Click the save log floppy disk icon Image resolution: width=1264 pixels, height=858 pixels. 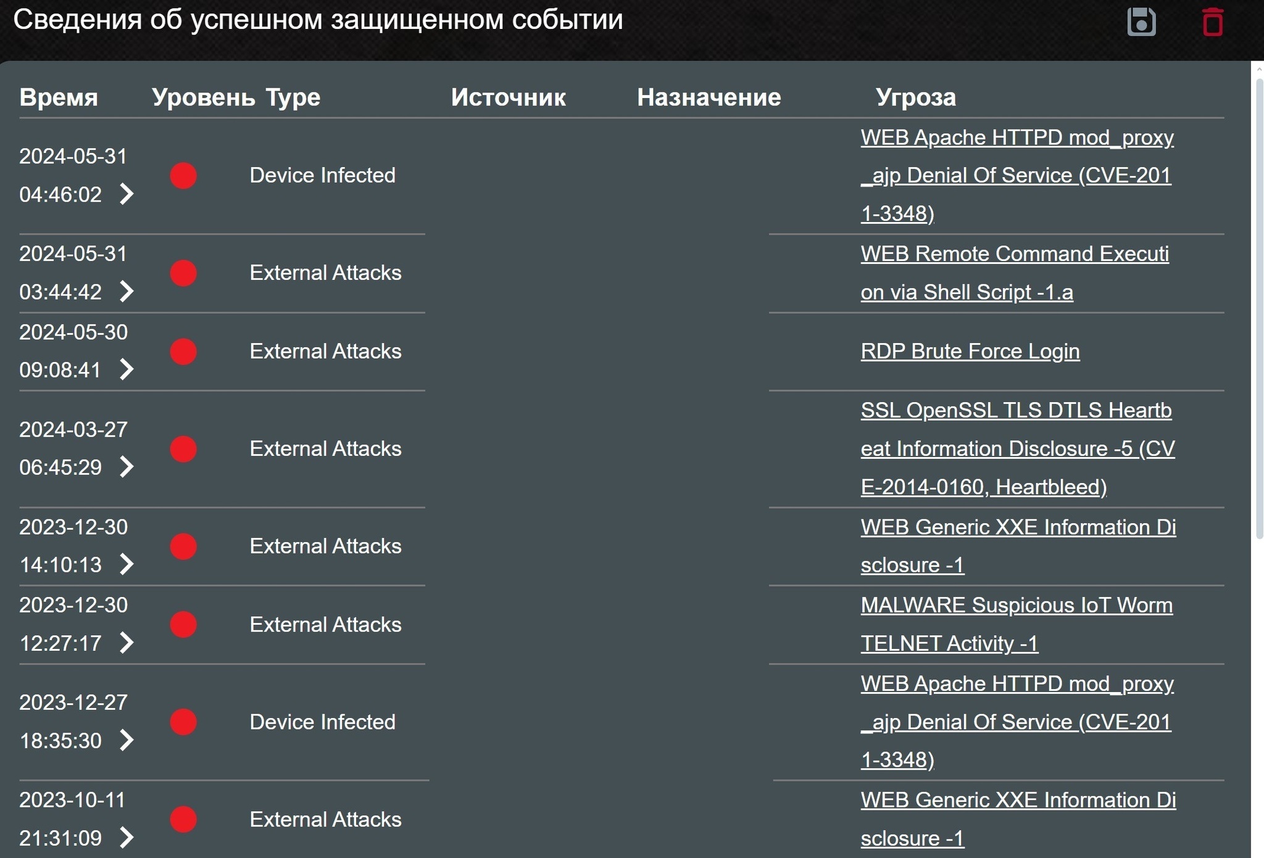[x=1141, y=22]
